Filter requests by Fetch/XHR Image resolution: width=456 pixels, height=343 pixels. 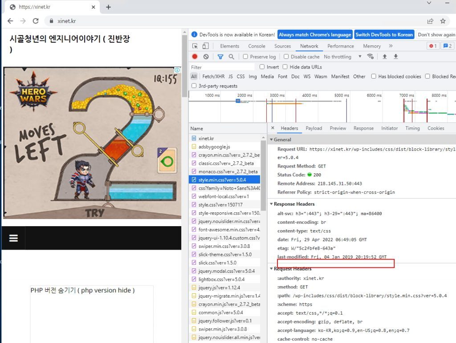[x=213, y=76]
